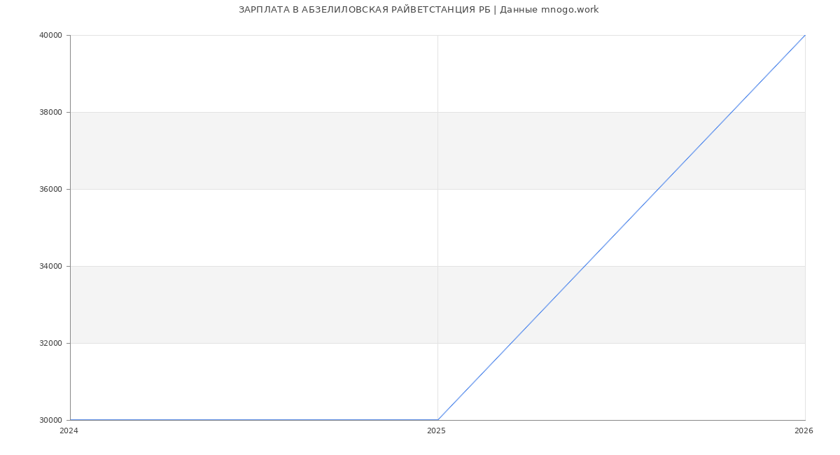This screenshot has width=840, height=455.
Task: Select the 2025 data point at 30000
Action: tap(437, 420)
